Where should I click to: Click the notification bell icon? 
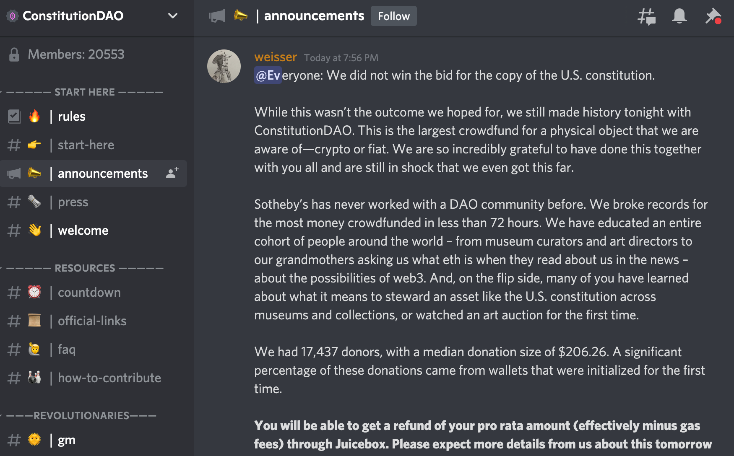[679, 16]
